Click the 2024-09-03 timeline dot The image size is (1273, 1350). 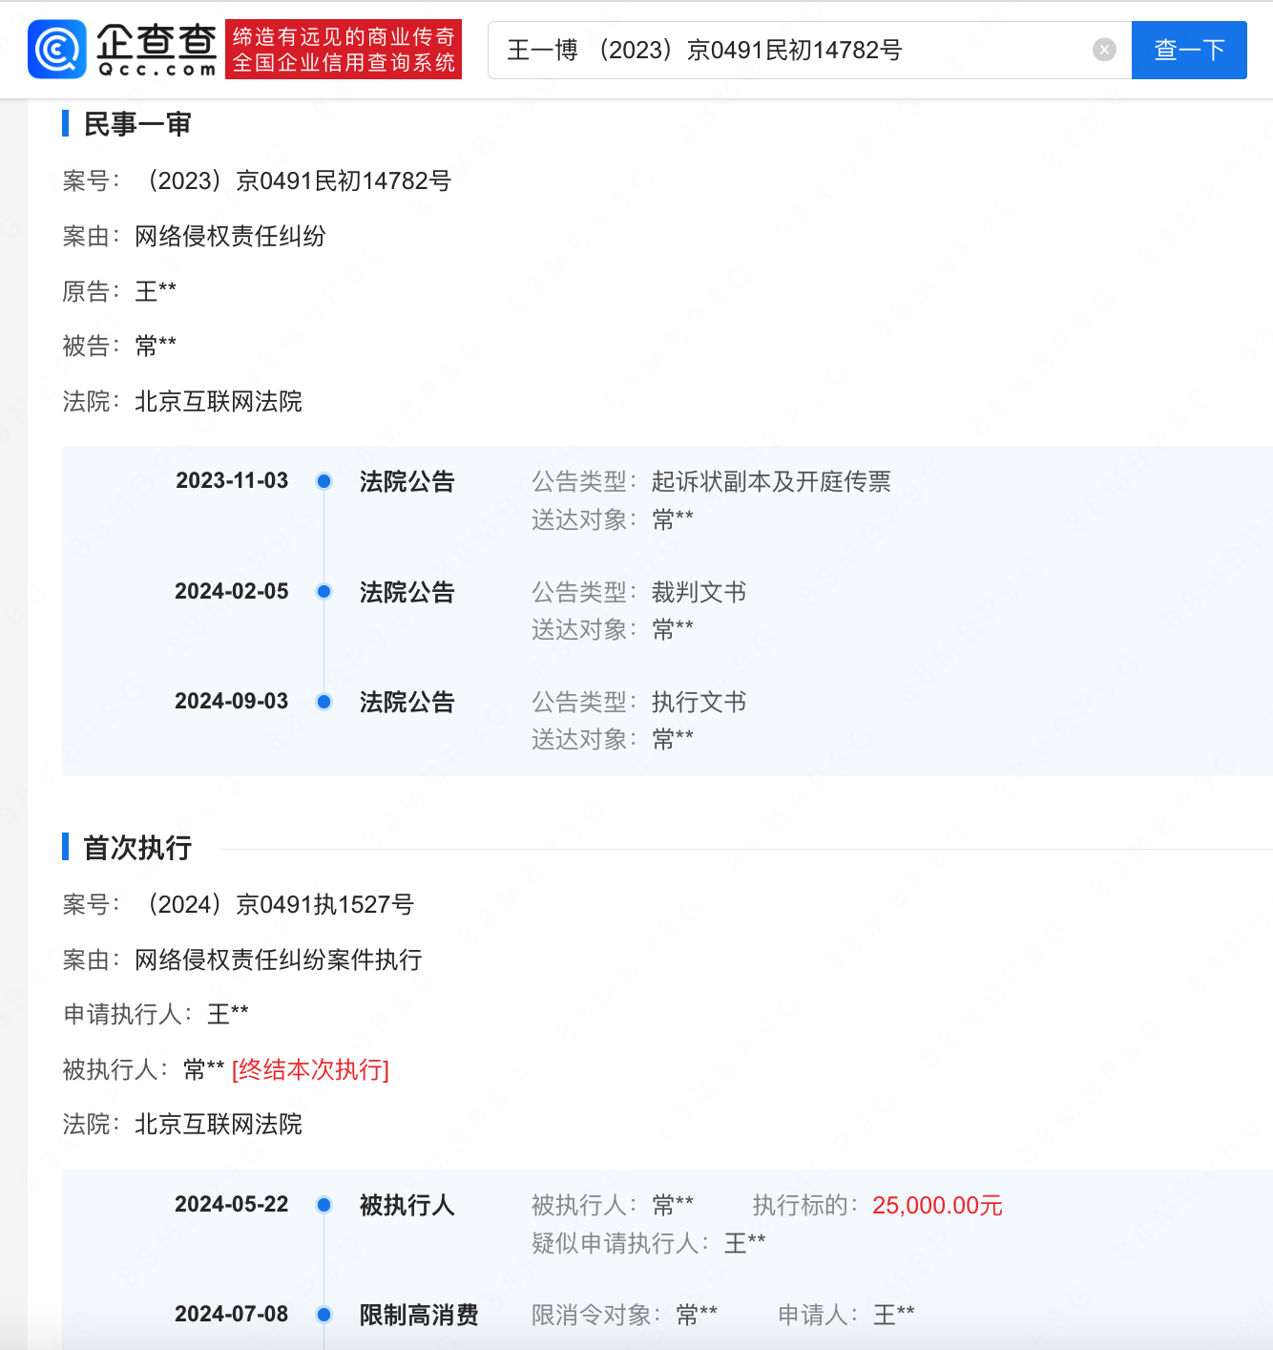tap(324, 702)
